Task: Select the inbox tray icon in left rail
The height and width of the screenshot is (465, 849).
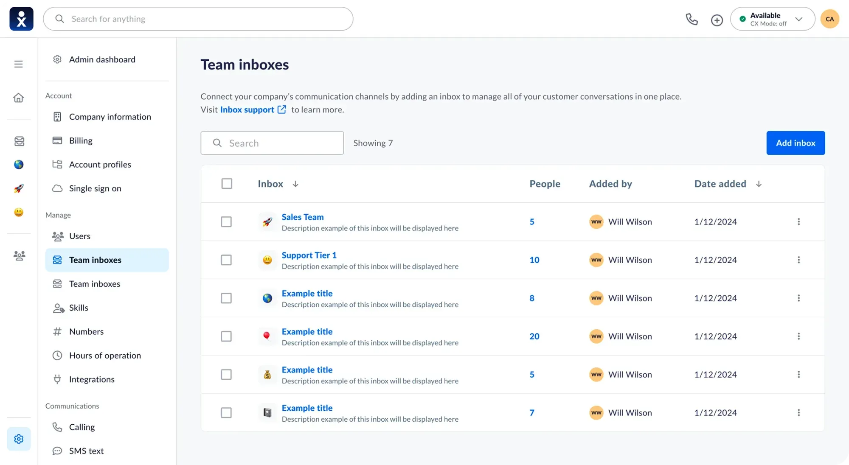Action: click(x=19, y=141)
